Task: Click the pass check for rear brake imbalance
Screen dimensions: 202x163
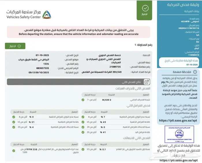Action: pyautogui.click(x=14, y=117)
